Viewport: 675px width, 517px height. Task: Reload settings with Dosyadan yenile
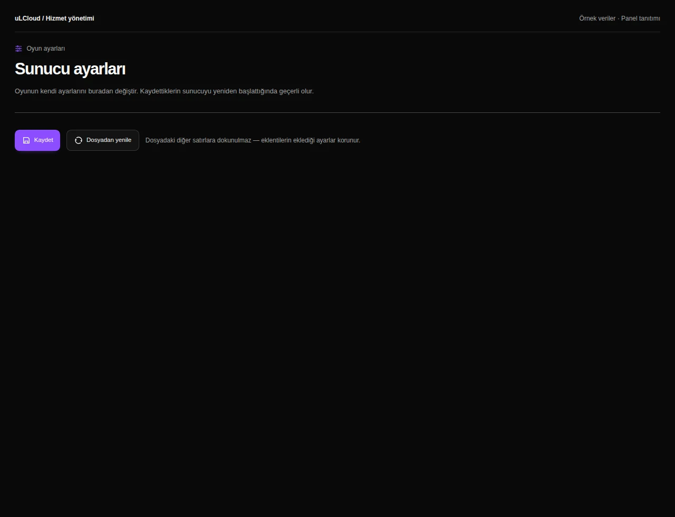(x=103, y=140)
